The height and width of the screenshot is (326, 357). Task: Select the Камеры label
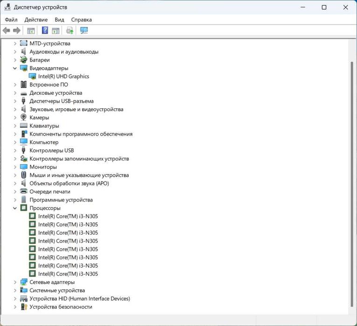tap(39, 118)
